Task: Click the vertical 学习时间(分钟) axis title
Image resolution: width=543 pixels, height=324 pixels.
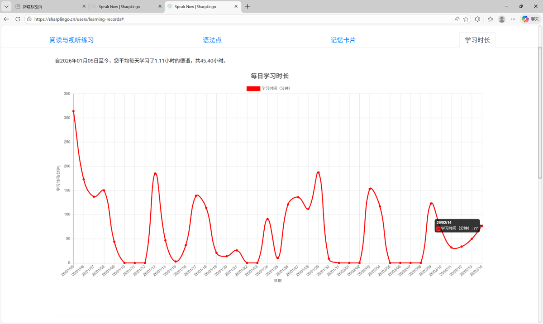Action: click(x=58, y=178)
